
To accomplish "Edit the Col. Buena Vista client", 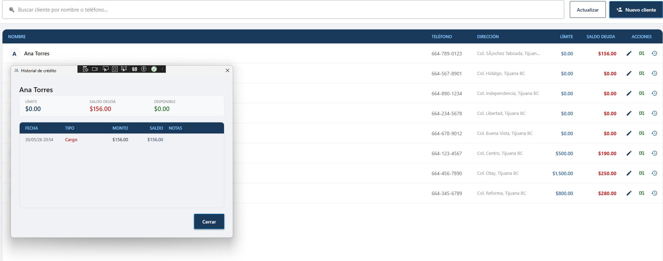I will point(629,133).
